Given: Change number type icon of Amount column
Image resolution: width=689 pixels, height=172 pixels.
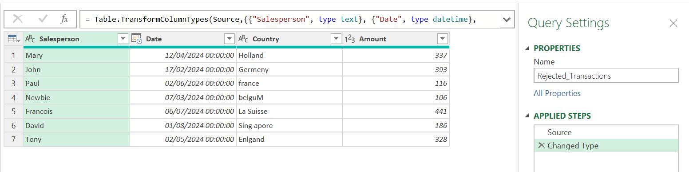Looking at the screenshot, I should pyautogui.click(x=350, y=39).
